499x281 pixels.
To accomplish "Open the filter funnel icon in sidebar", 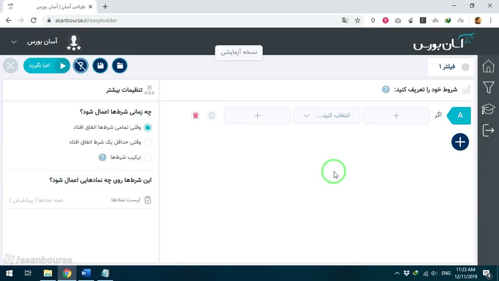I will pyautogui.click(x=488, y=87).
